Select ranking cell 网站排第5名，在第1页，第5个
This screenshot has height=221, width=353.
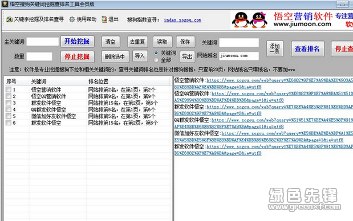pos(122,116)
